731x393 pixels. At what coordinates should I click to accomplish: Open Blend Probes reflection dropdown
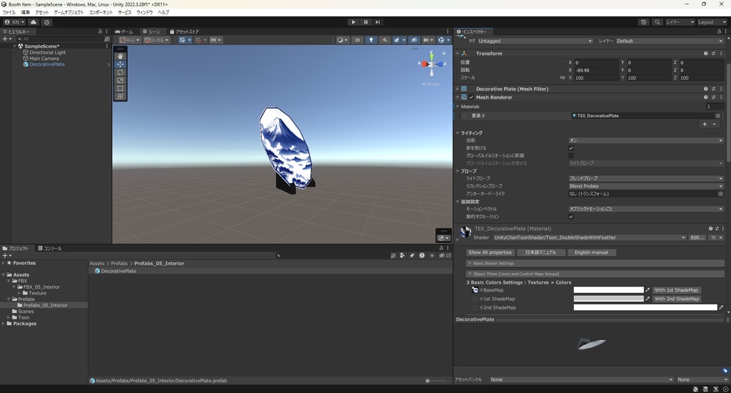coord(645,186)
